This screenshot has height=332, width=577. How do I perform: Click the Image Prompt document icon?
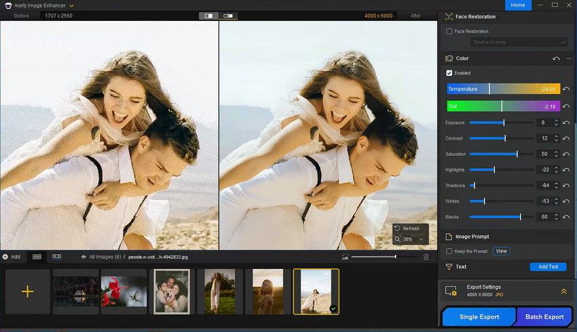[x=449, y=236]
